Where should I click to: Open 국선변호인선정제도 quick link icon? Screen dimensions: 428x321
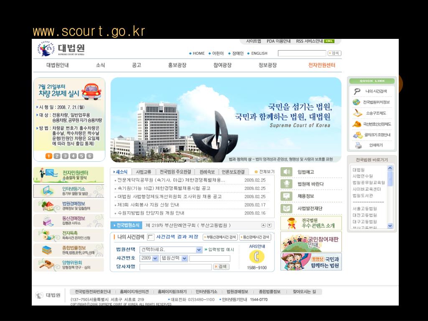(x=357, y=124)
